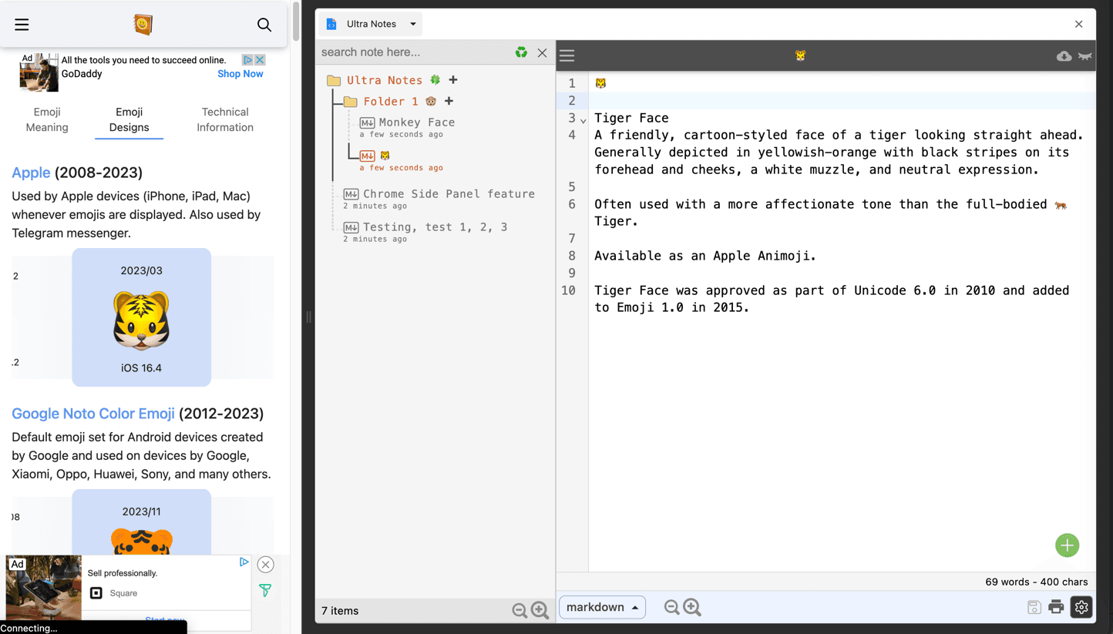Image resolution: width=1113 pixels, height=634 pixels.
Task: Switch to the Emoji Meaning tab
Action: click(x=47, y=119)
